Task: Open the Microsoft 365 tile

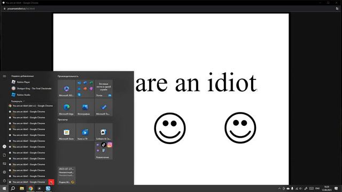Action: coord(66,89)
